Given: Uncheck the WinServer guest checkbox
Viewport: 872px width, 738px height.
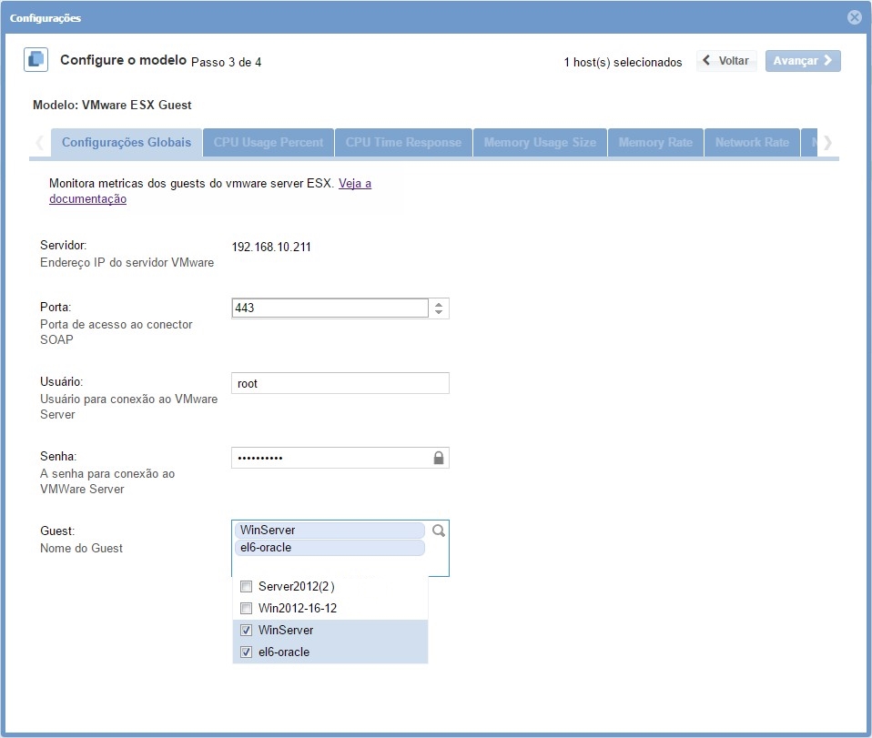Looking at the screenshot, I should pyautogui.click(x=246, y=630).
